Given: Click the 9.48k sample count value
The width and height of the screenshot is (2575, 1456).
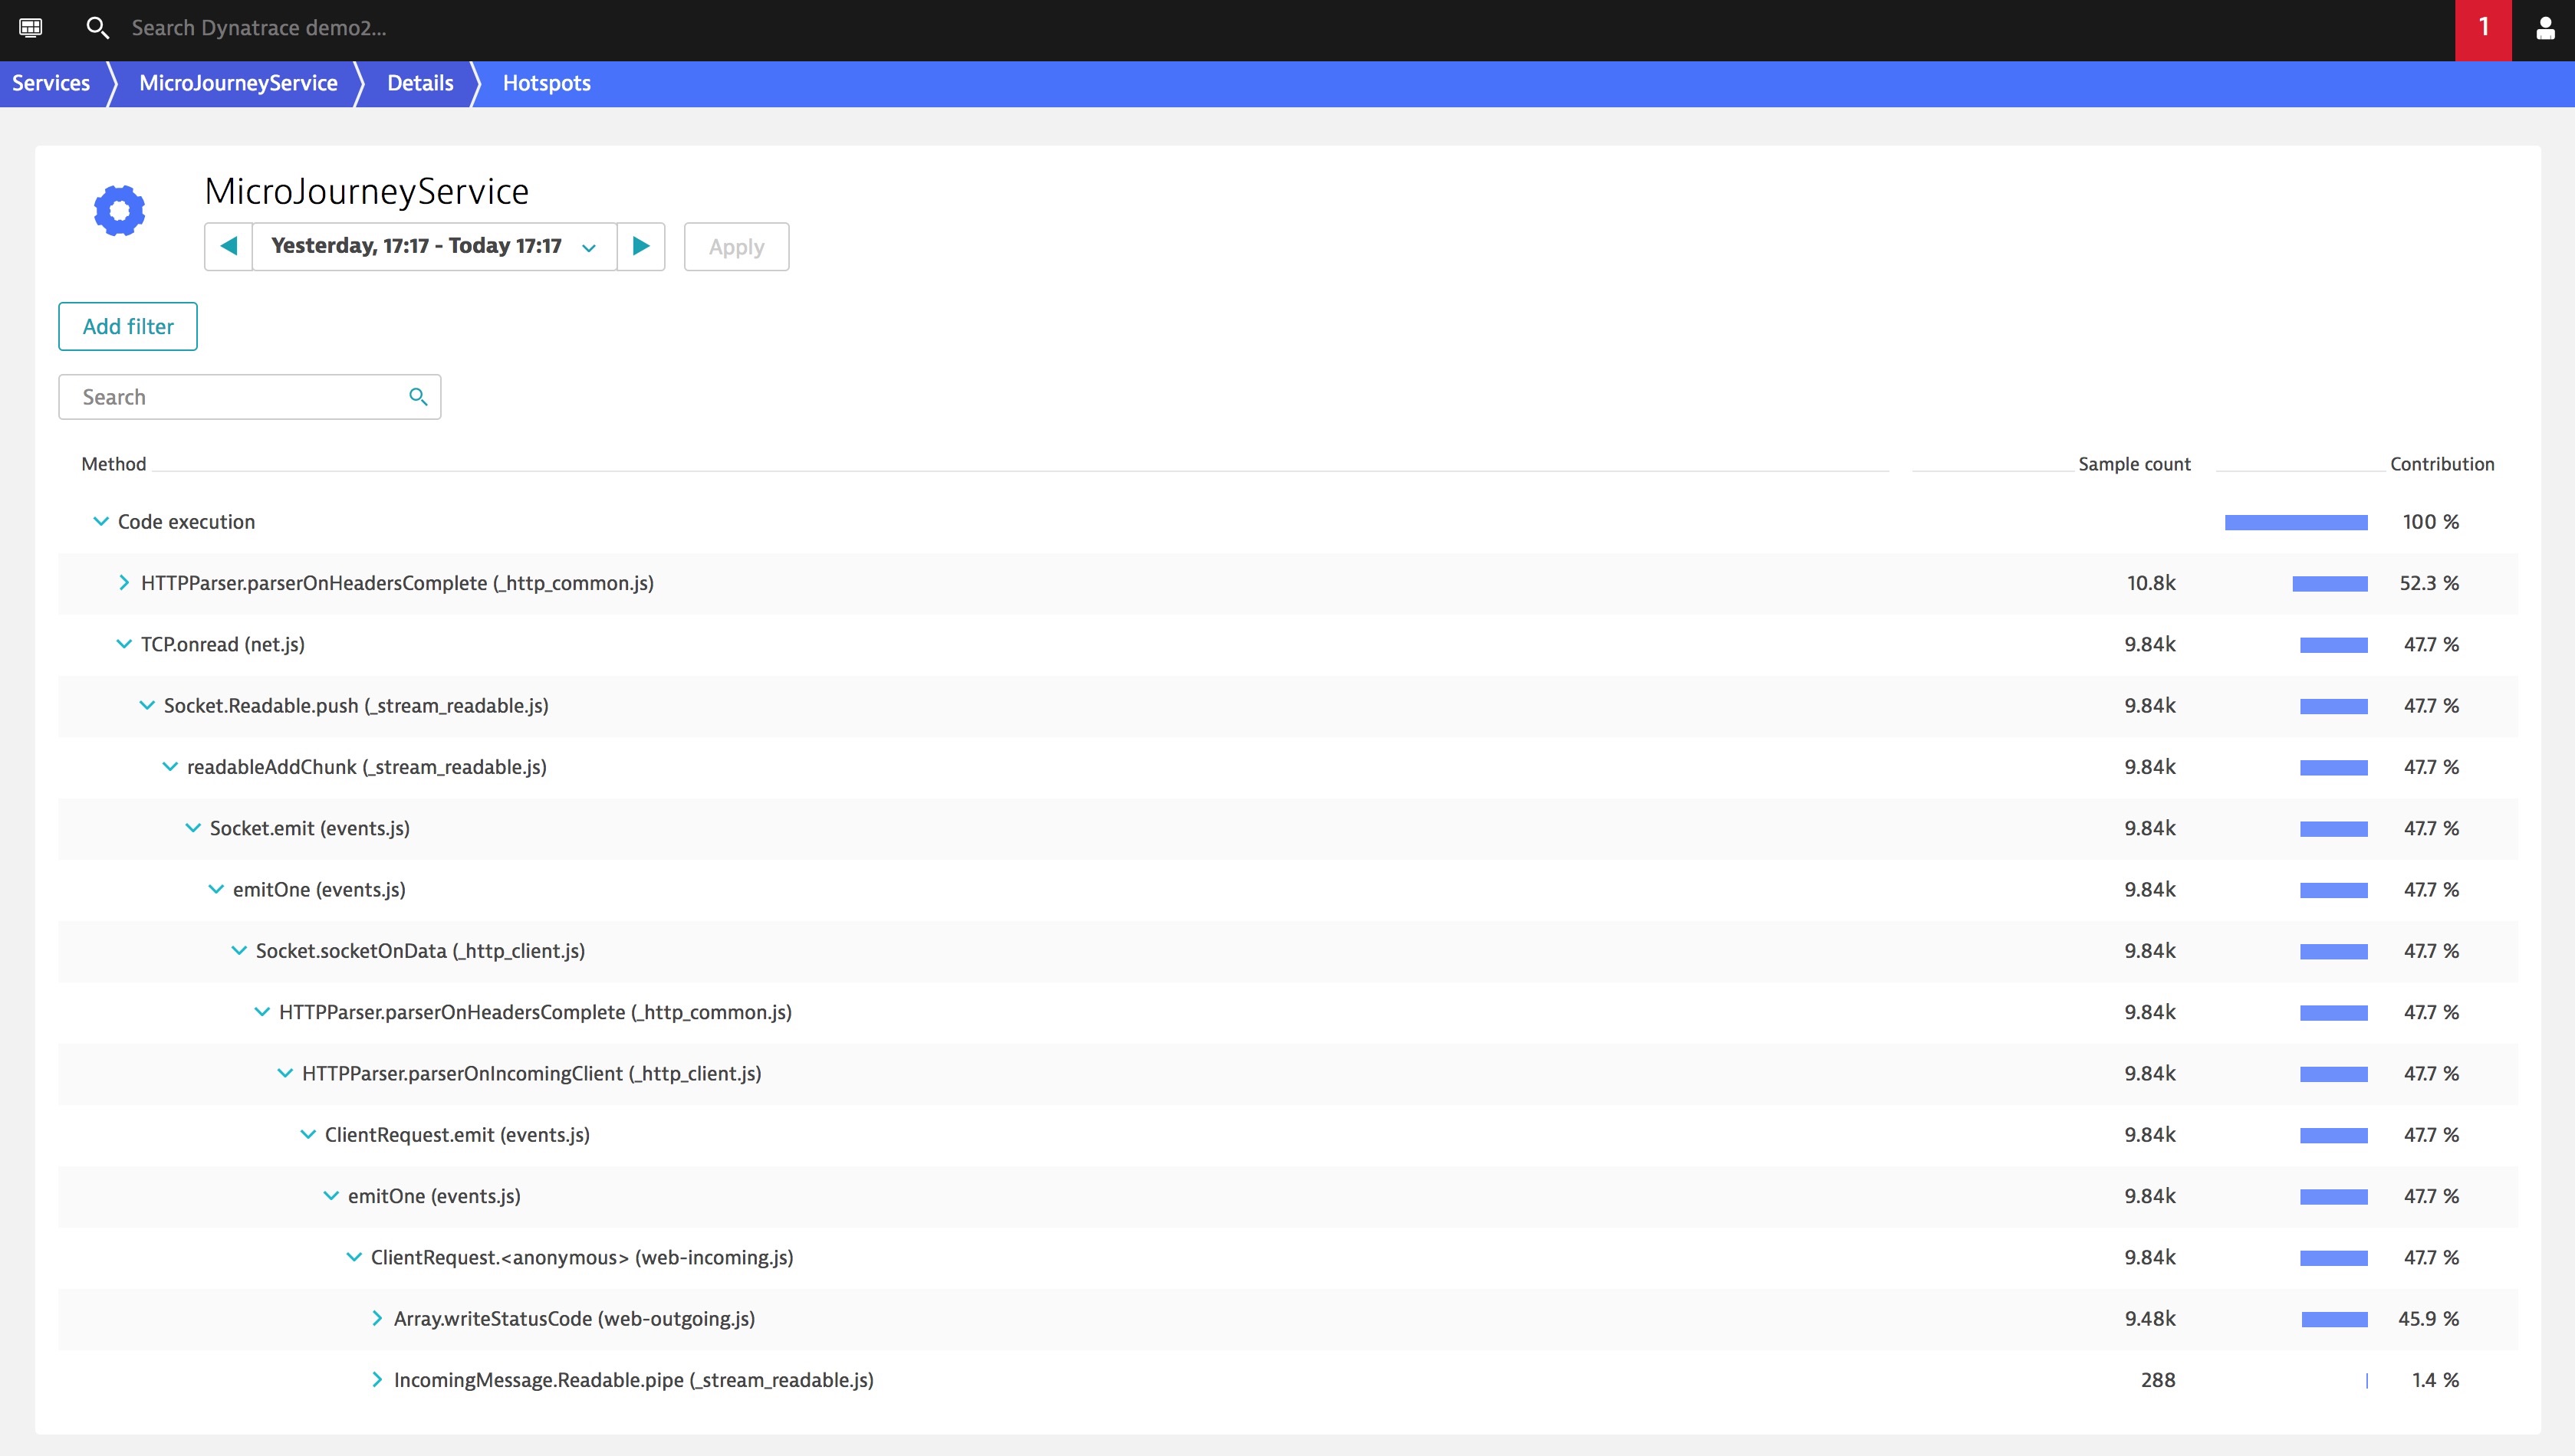Looking at the screenshot, I should [x=2150, y=1318].
